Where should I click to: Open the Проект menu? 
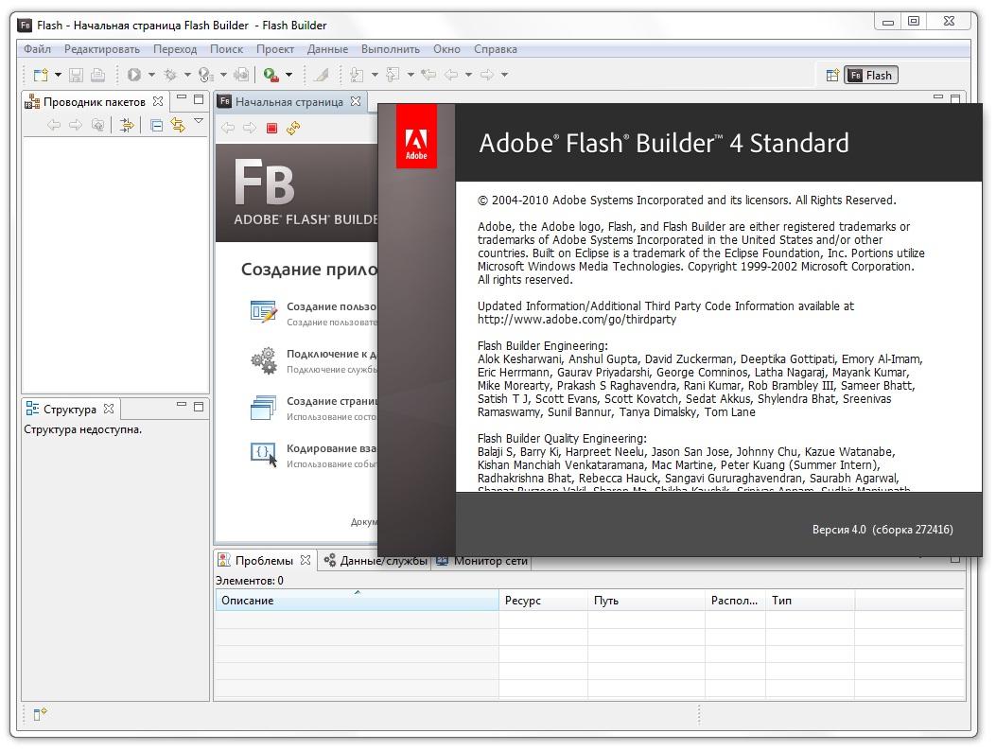(x=275, y=49)
